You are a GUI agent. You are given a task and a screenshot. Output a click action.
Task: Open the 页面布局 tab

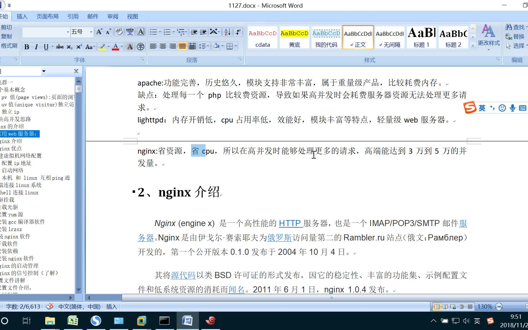click(47, 16)
